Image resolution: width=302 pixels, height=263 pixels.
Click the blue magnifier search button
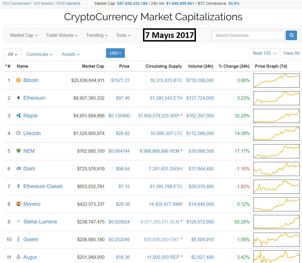click(x=291, y=35)
